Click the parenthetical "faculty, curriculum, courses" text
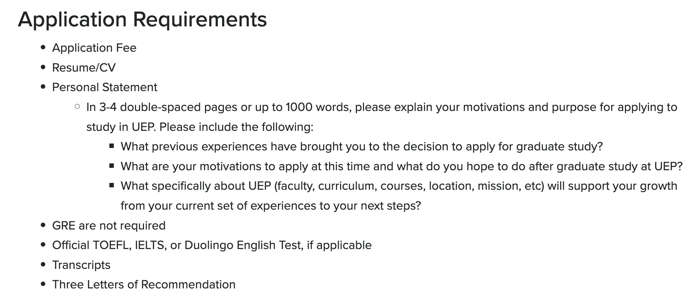Image resolution: width=700 pixels, height=298 pixels. (x=350, y=186)
